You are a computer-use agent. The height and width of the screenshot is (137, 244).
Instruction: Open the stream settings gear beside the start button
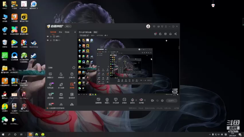point(162,101)
